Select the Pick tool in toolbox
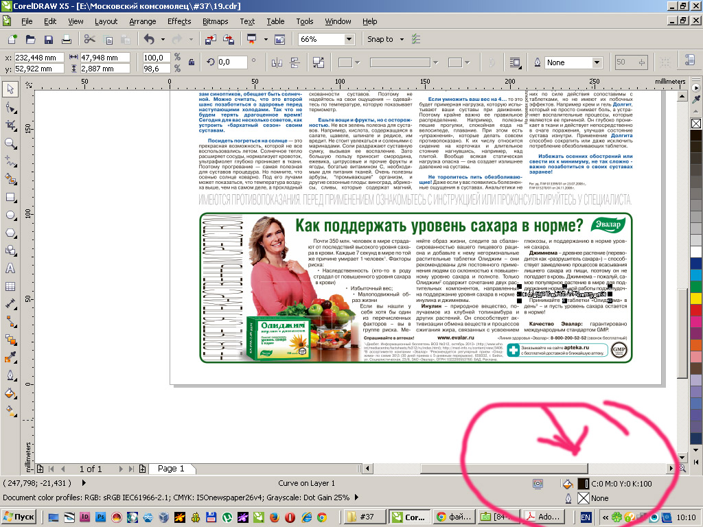The height and width of the screenshot is (527, 703). [x=10, y=89]
